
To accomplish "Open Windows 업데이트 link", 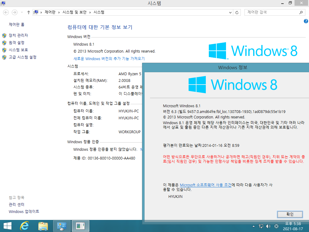I will pos(24,211).
